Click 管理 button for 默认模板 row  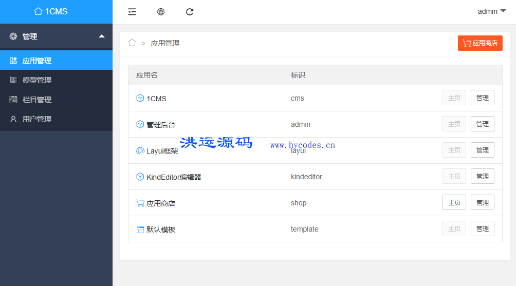coord(482,229)
